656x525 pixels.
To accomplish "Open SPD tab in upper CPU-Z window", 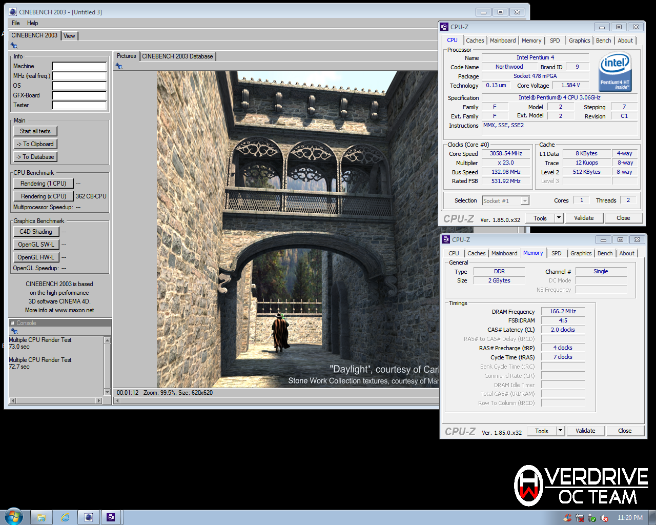I will tap(555, 41).
